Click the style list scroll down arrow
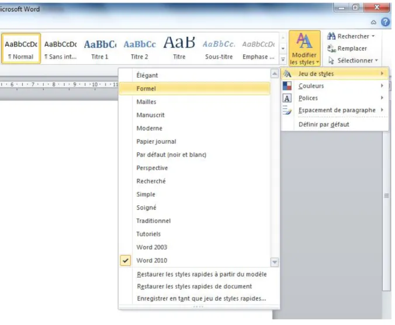The width and height of the screenshot is (395, 325). pyautogui.click(x=275, y=262)
